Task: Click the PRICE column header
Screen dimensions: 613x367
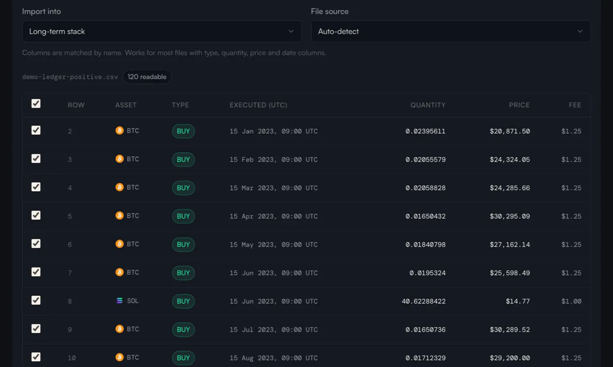Action: [x=519, y=105]
